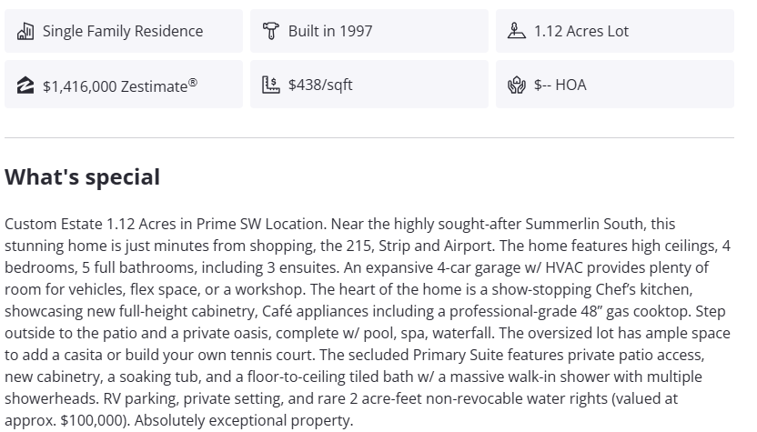The height and width of the screenshot is (432, 757).
Task: Click the $438/sqft price text
Action: pos(320,85)
